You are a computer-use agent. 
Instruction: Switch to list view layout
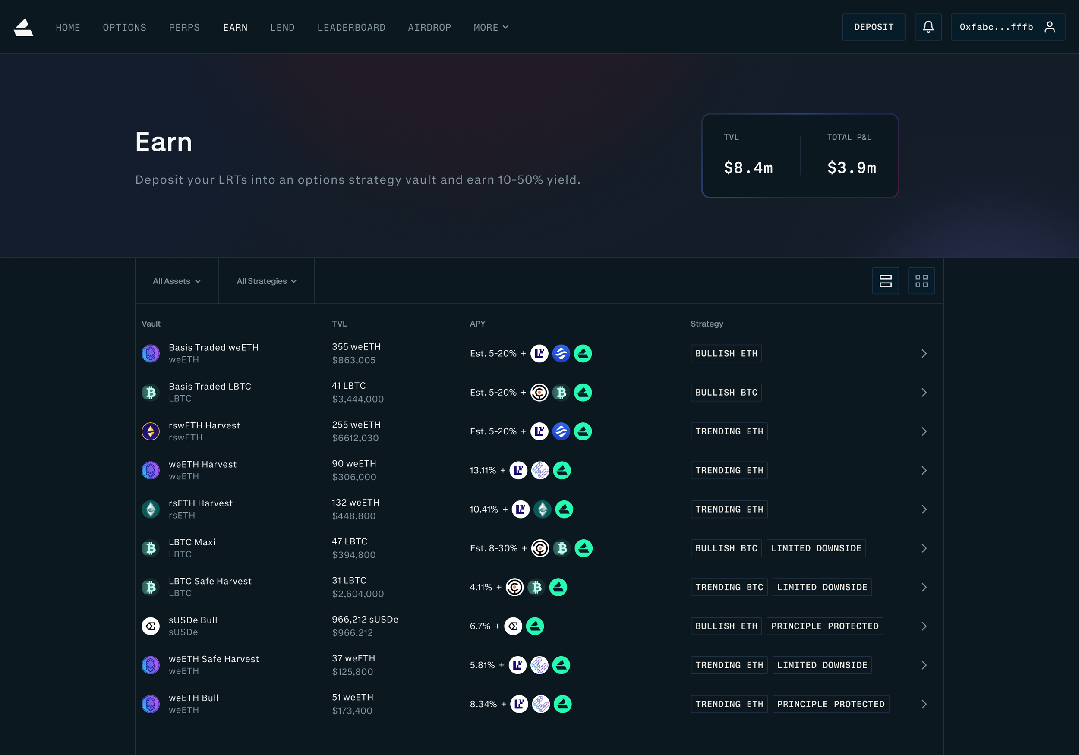point(885,280)
